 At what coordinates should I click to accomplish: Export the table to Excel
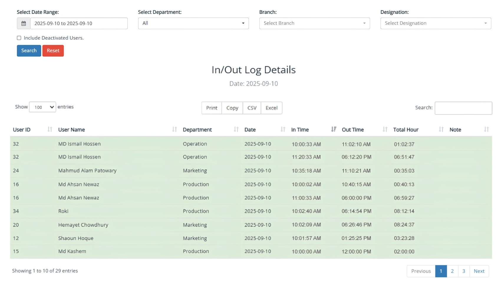point(271,108)
